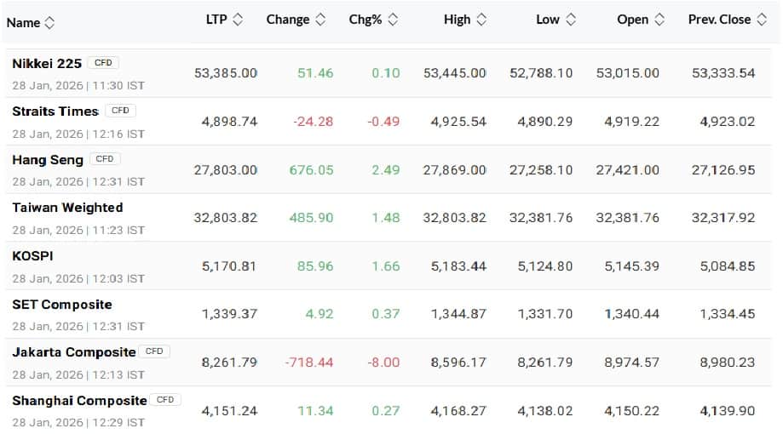Click the Chg% column header label
783x434 pixels.
pyautogui.click(x=365, y=20)
